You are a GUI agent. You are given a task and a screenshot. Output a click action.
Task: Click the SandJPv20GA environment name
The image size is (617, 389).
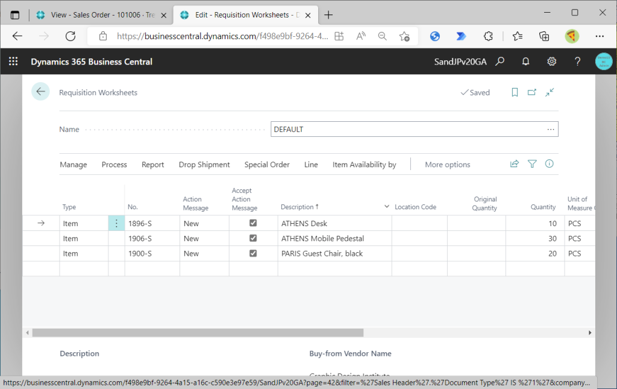click(460, 62)
